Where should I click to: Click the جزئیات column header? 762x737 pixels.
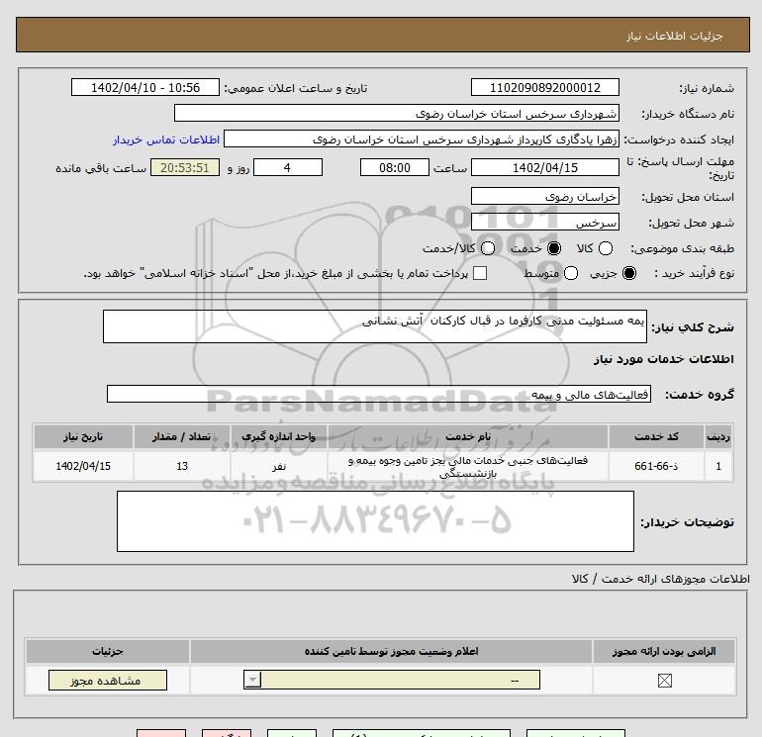click(x=108, y=651)
